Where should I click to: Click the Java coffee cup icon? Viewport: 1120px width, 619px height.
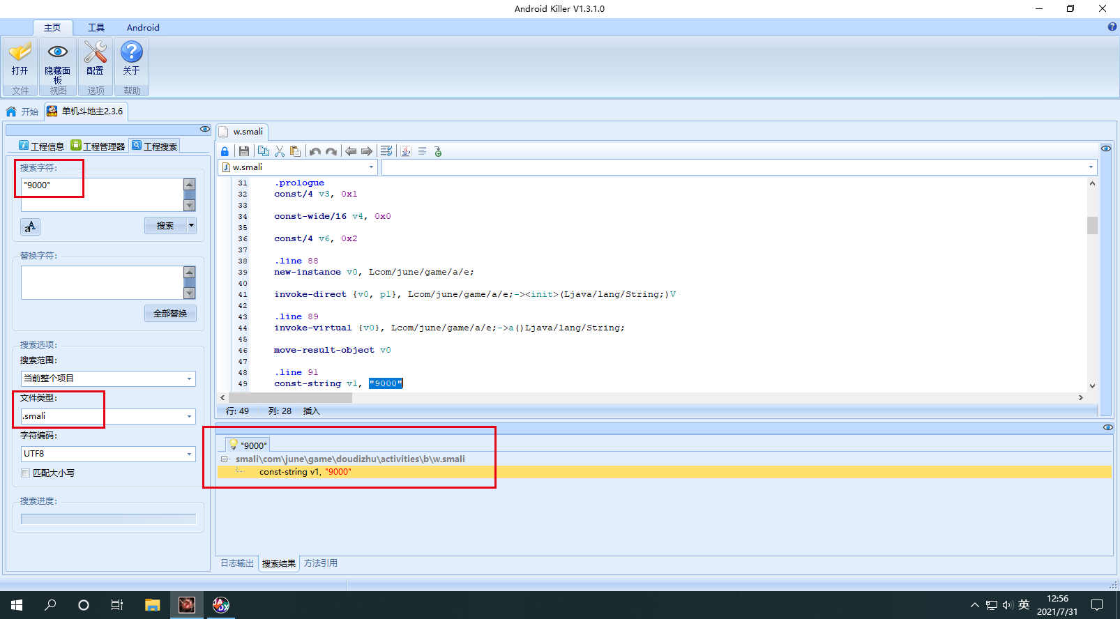point(406,151)
